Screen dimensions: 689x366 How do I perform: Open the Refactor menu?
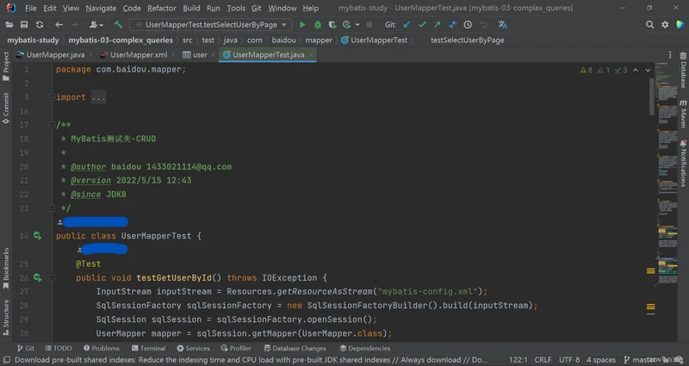[x=159, y=8]
